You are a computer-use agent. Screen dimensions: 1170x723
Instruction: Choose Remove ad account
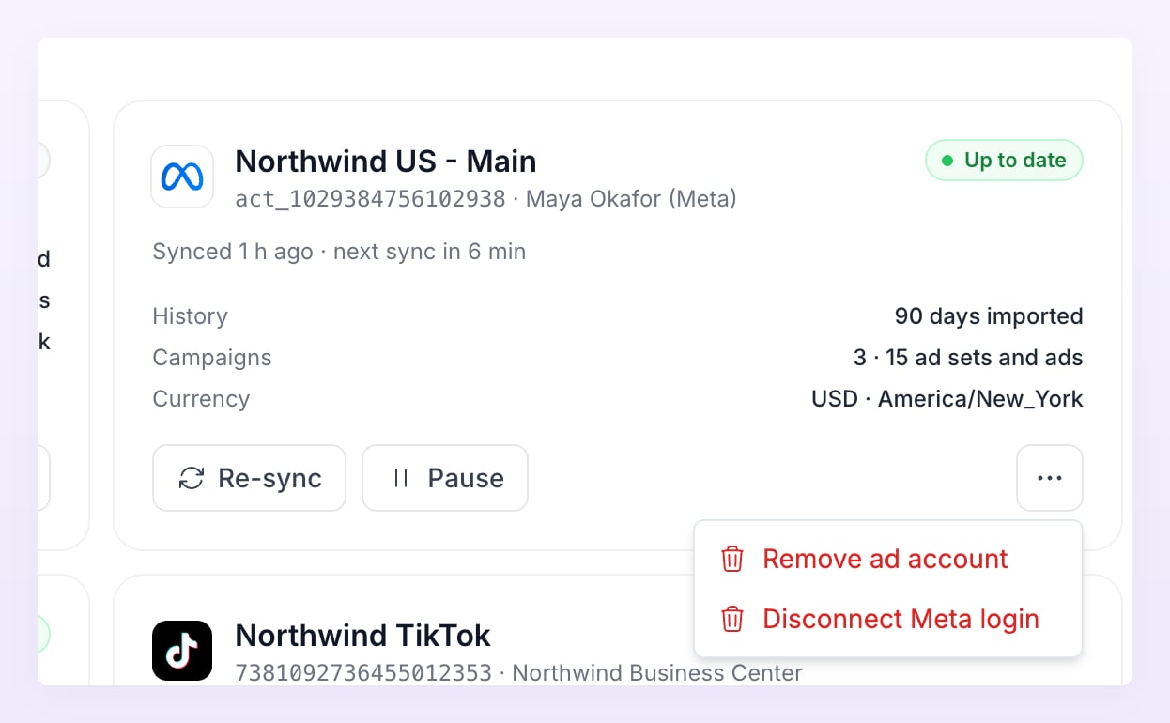pos(888,559)
